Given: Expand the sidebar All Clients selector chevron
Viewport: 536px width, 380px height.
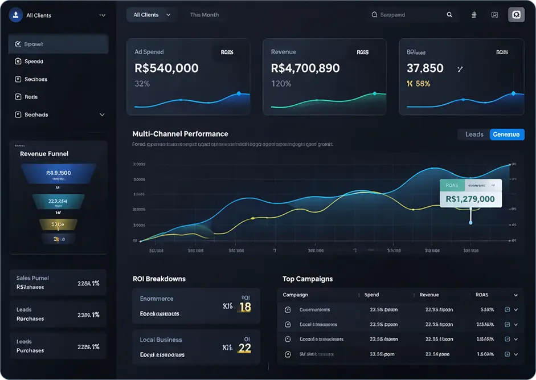Looking at the screenshot, I should (102, 15).
